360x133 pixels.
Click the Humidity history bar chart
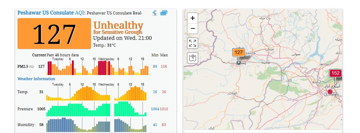96,125
